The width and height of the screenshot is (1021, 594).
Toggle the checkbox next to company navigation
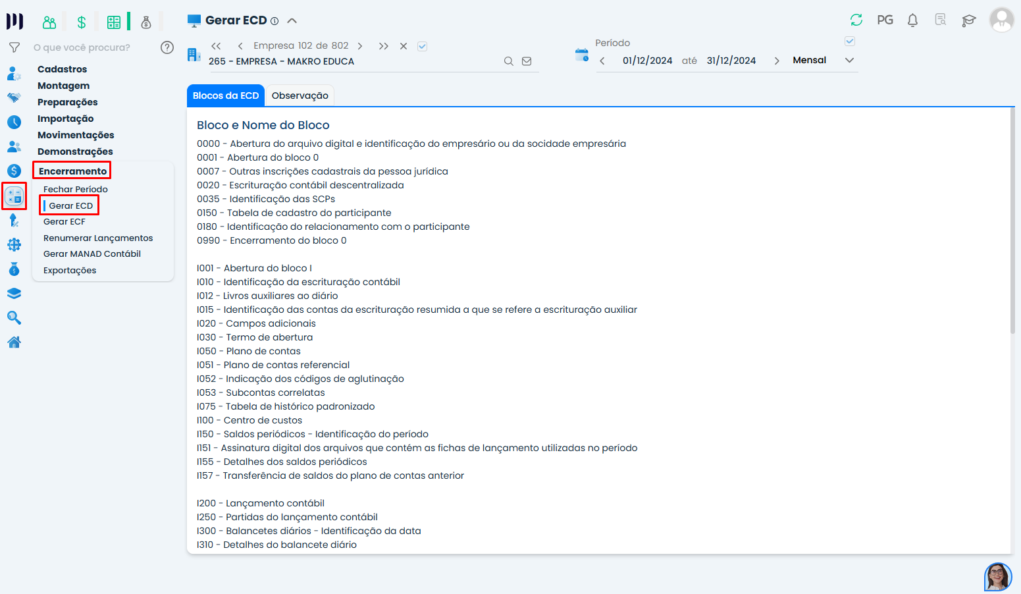click(422, 46)
